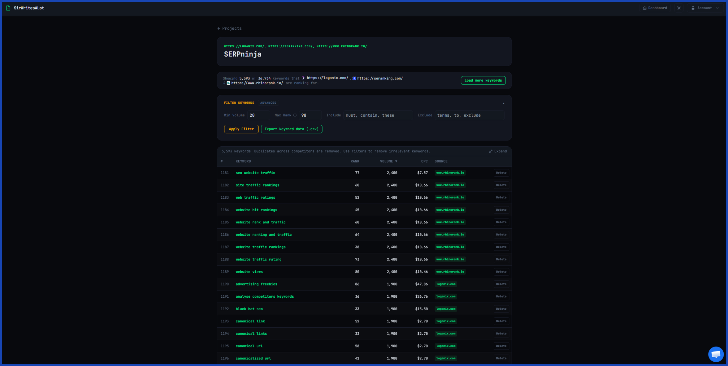Collapse the Filter Keywords panel arrow
The width and height of the screenshot is (728, 366).
(504, 103)
